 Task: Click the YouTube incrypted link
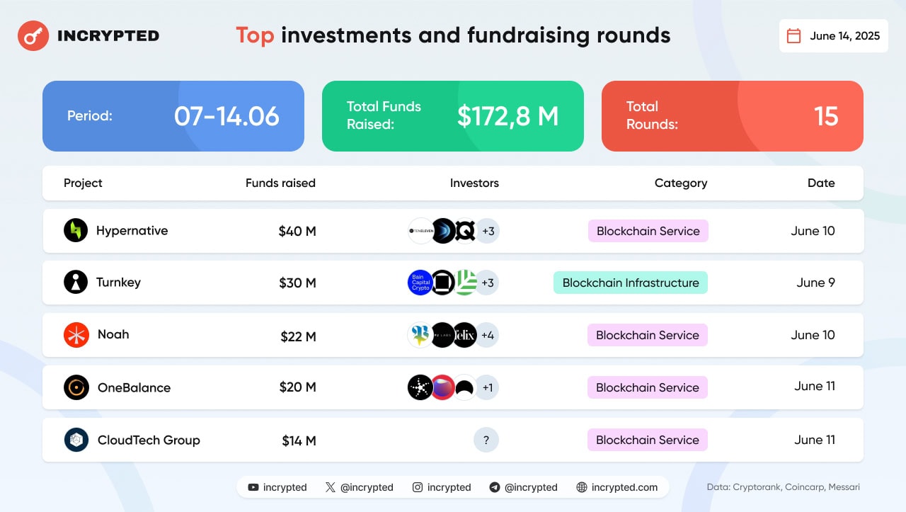click(x=277, y=487)
